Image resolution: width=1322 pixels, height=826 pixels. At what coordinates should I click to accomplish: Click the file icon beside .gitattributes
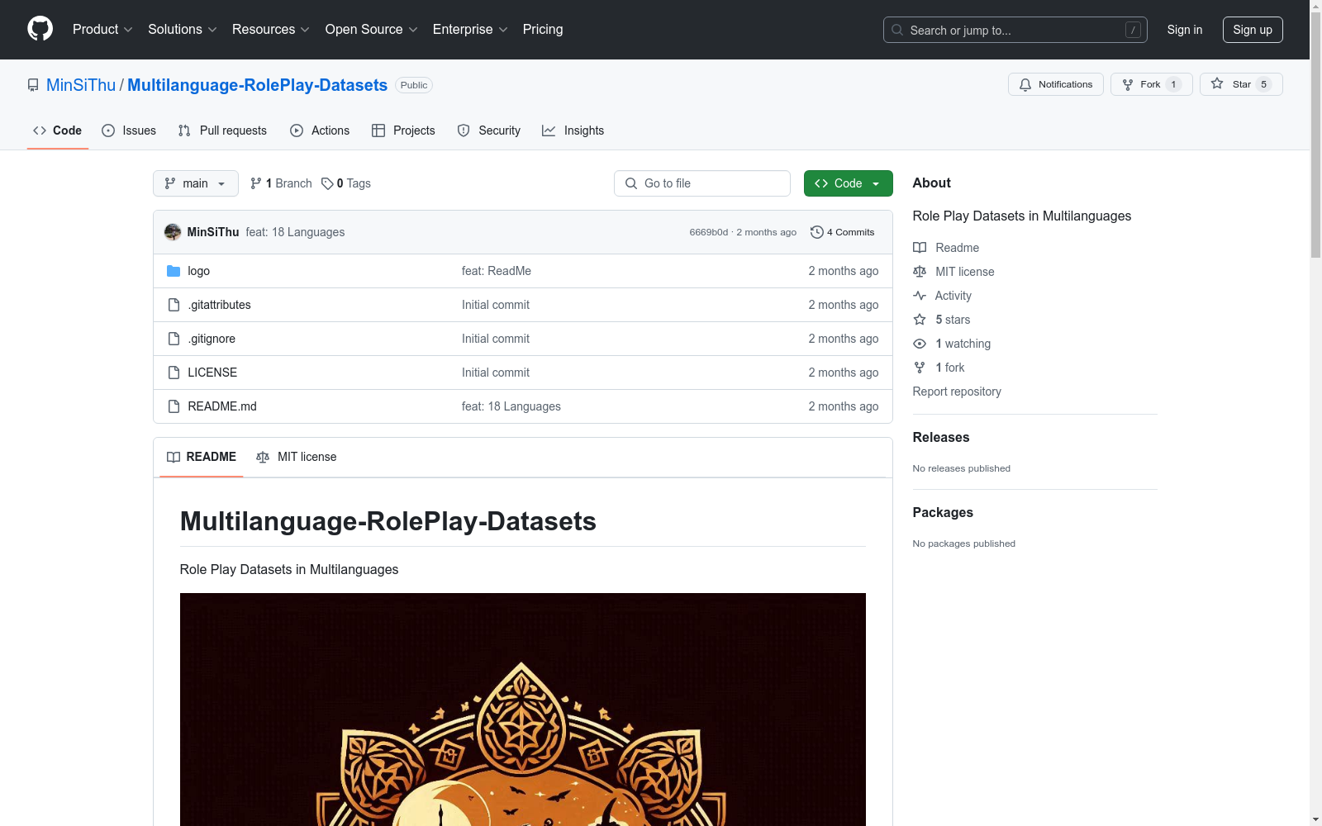click(x=174, y=305)
